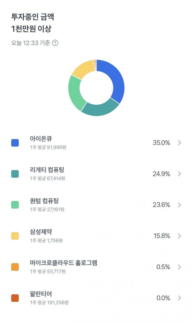Click the blue 아이온큐 color square
Image resolution: width=192 pixels, height=323 pixels.
tap(15, 143)
